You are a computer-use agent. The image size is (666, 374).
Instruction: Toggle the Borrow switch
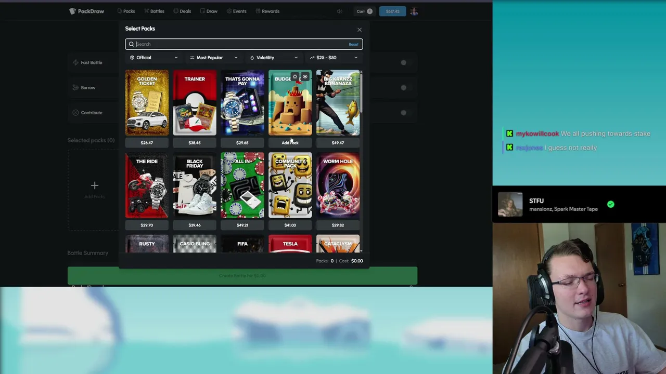pyautogui.click(x=406, y=87)
